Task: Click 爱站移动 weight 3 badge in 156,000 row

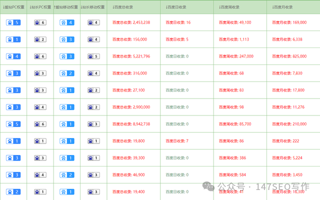Action: click(x=67, y=39)
